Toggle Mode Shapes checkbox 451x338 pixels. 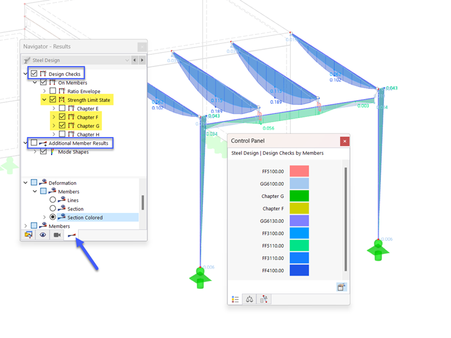coord(43,151)
